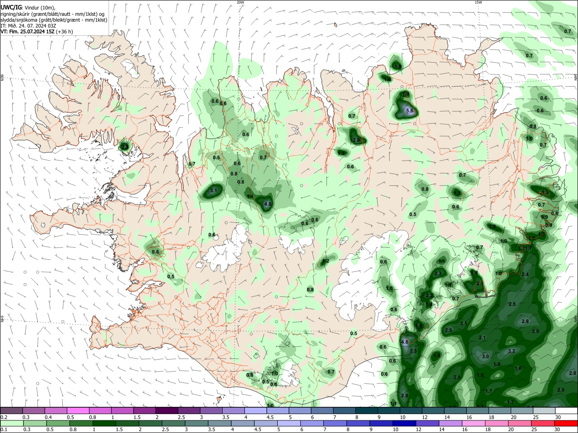Click the IT: Mið. 24. 07. 2024 03Z line
The width and height of the screenshot is (578, 433).
[x=28, y=26]
